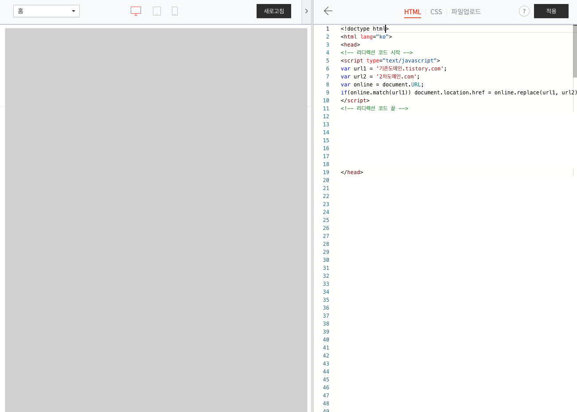This screenshot has height=412, width=577.
Task: Click the <html lang="ko"> line
Action: 366,37
